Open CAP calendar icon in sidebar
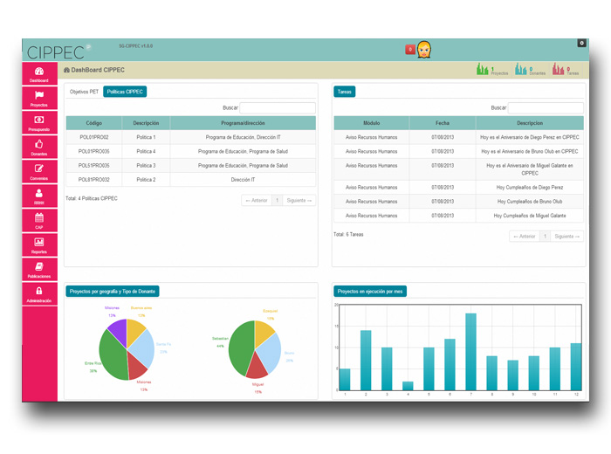This screenshot has height=454, width=611. pyautogui.click(x=39, y=217)
